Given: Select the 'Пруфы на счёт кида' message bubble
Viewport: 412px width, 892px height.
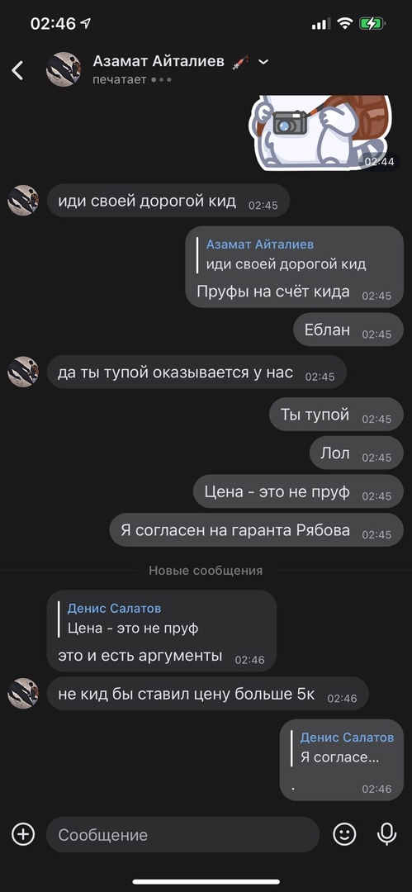Looking at the screenshot, I should click(295, 267).
